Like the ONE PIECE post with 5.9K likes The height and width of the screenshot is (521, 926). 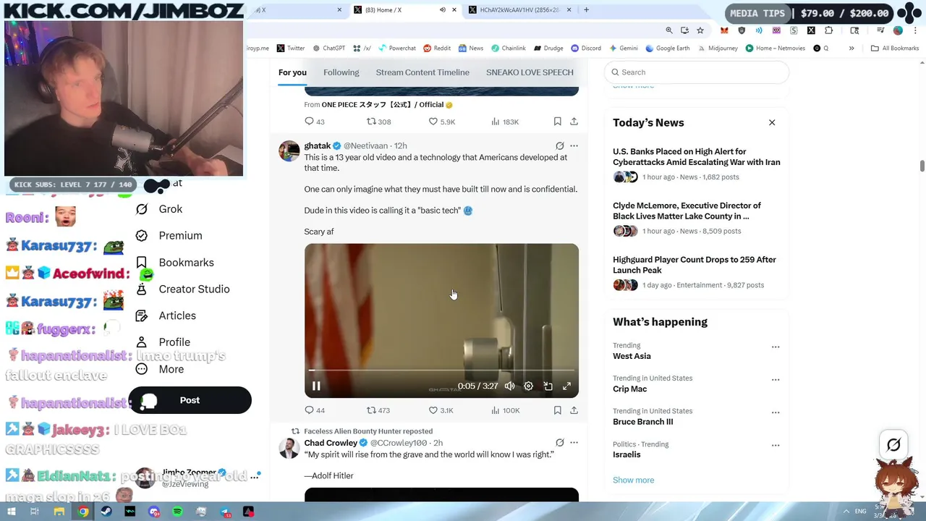441,122
